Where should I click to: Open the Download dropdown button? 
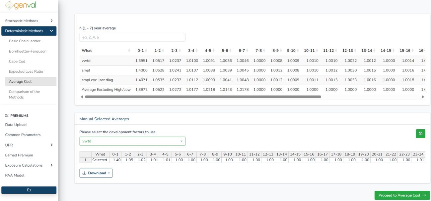pos(96,173)
